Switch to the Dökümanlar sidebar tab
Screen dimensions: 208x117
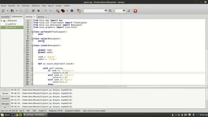[x=17, y=17]
